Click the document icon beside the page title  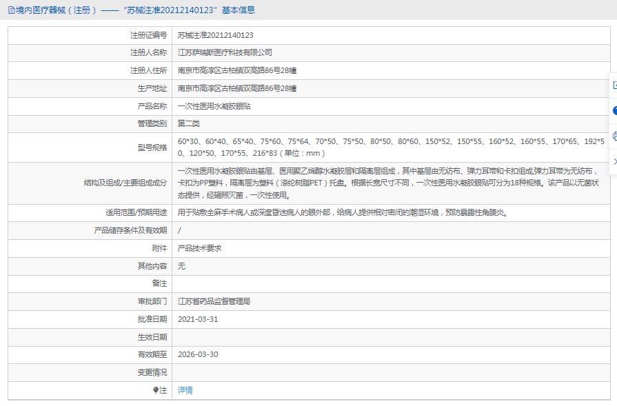coord(10,10)
